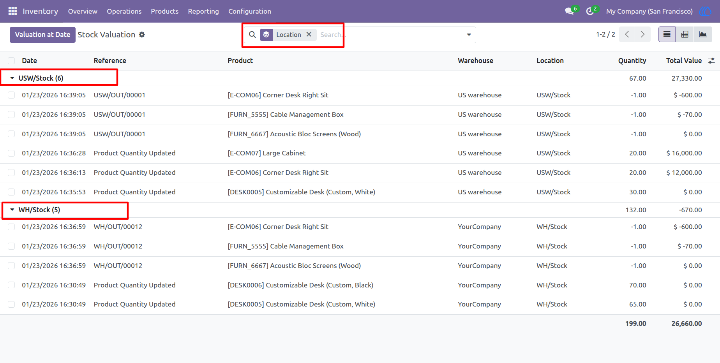Open the search options dropdown arrow
This screenshot has width=720, height=363.
(x=469, y=35)
